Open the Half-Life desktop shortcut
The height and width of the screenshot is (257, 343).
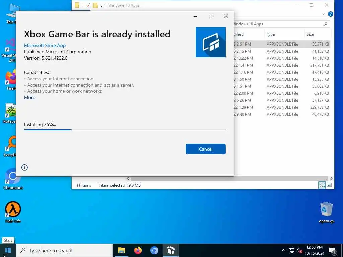(13, 212)
